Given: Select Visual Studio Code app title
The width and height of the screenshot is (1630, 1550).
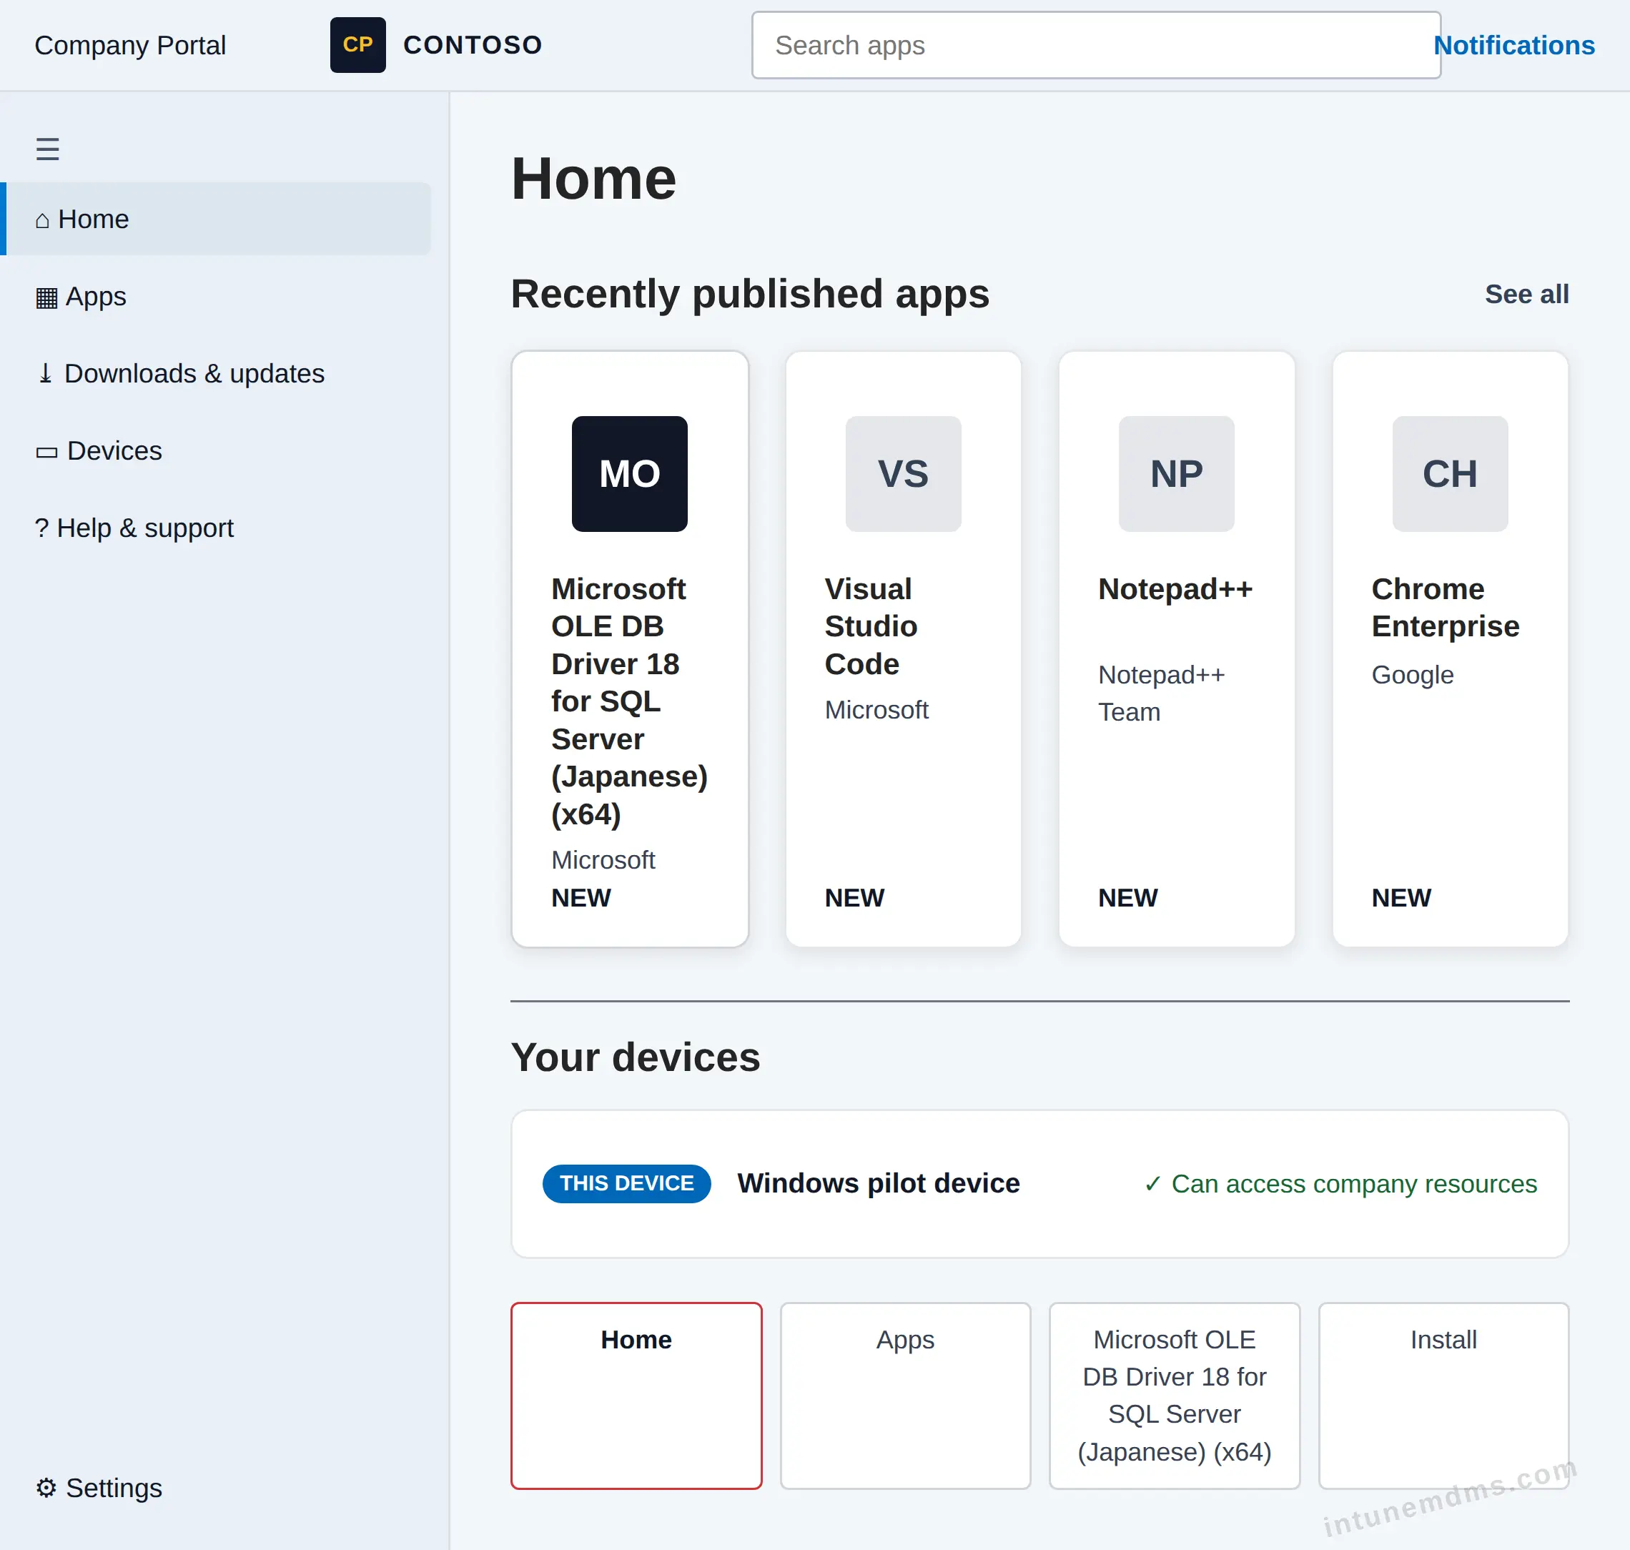Looking at the screenshot, I should coord(871,626).
